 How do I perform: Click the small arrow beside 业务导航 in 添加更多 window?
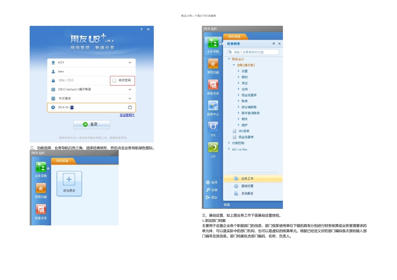(48, 168)
